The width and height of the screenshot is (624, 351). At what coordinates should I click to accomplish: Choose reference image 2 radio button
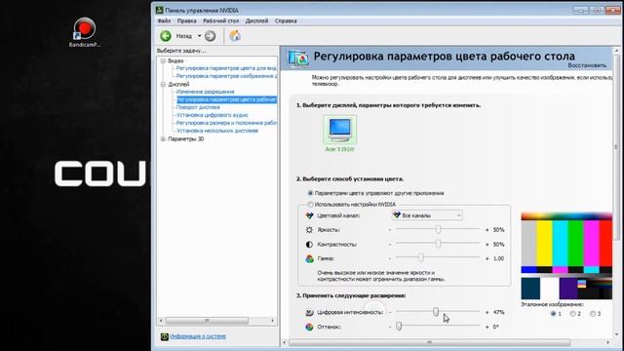coord(572,314)
